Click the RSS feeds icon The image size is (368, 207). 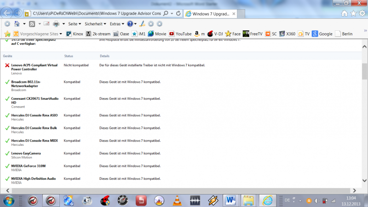click(32, 24)
